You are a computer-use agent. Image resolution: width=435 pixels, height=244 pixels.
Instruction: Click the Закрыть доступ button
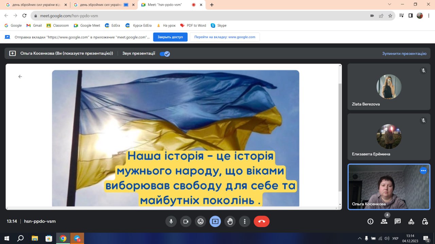[x=170, y=37]
